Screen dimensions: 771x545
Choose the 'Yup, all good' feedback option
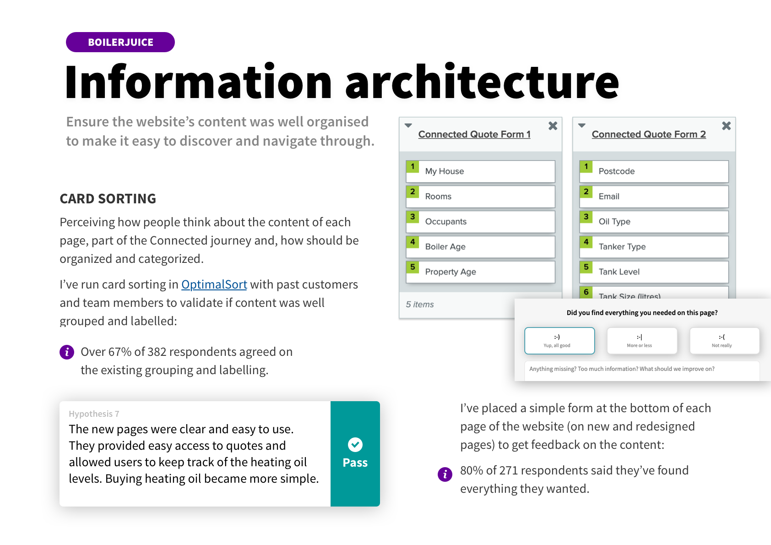point(559,341)
